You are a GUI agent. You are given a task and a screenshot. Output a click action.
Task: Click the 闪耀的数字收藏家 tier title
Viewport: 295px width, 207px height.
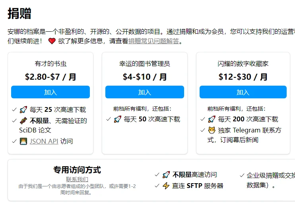point(243,64)
